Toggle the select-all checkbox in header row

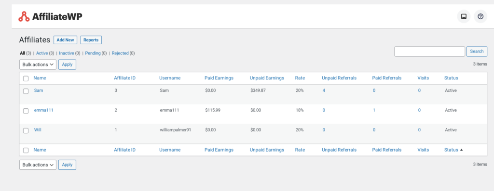pos(26,78)
